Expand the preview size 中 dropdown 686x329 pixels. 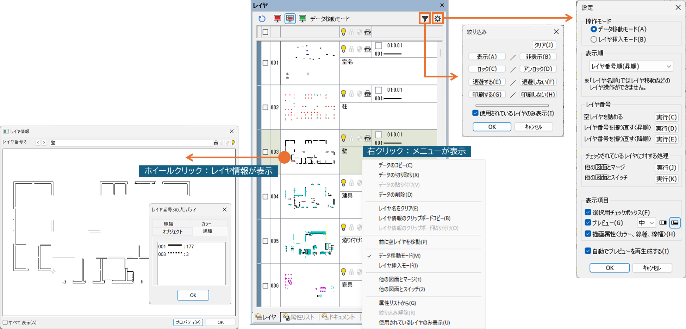pos(646,223)
